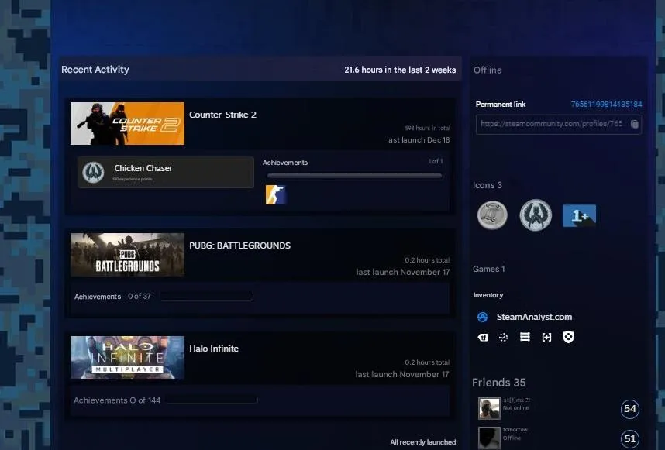665x450 pixels.
Task: Click the profile URL text field
Action: click(x=550, y=124)
